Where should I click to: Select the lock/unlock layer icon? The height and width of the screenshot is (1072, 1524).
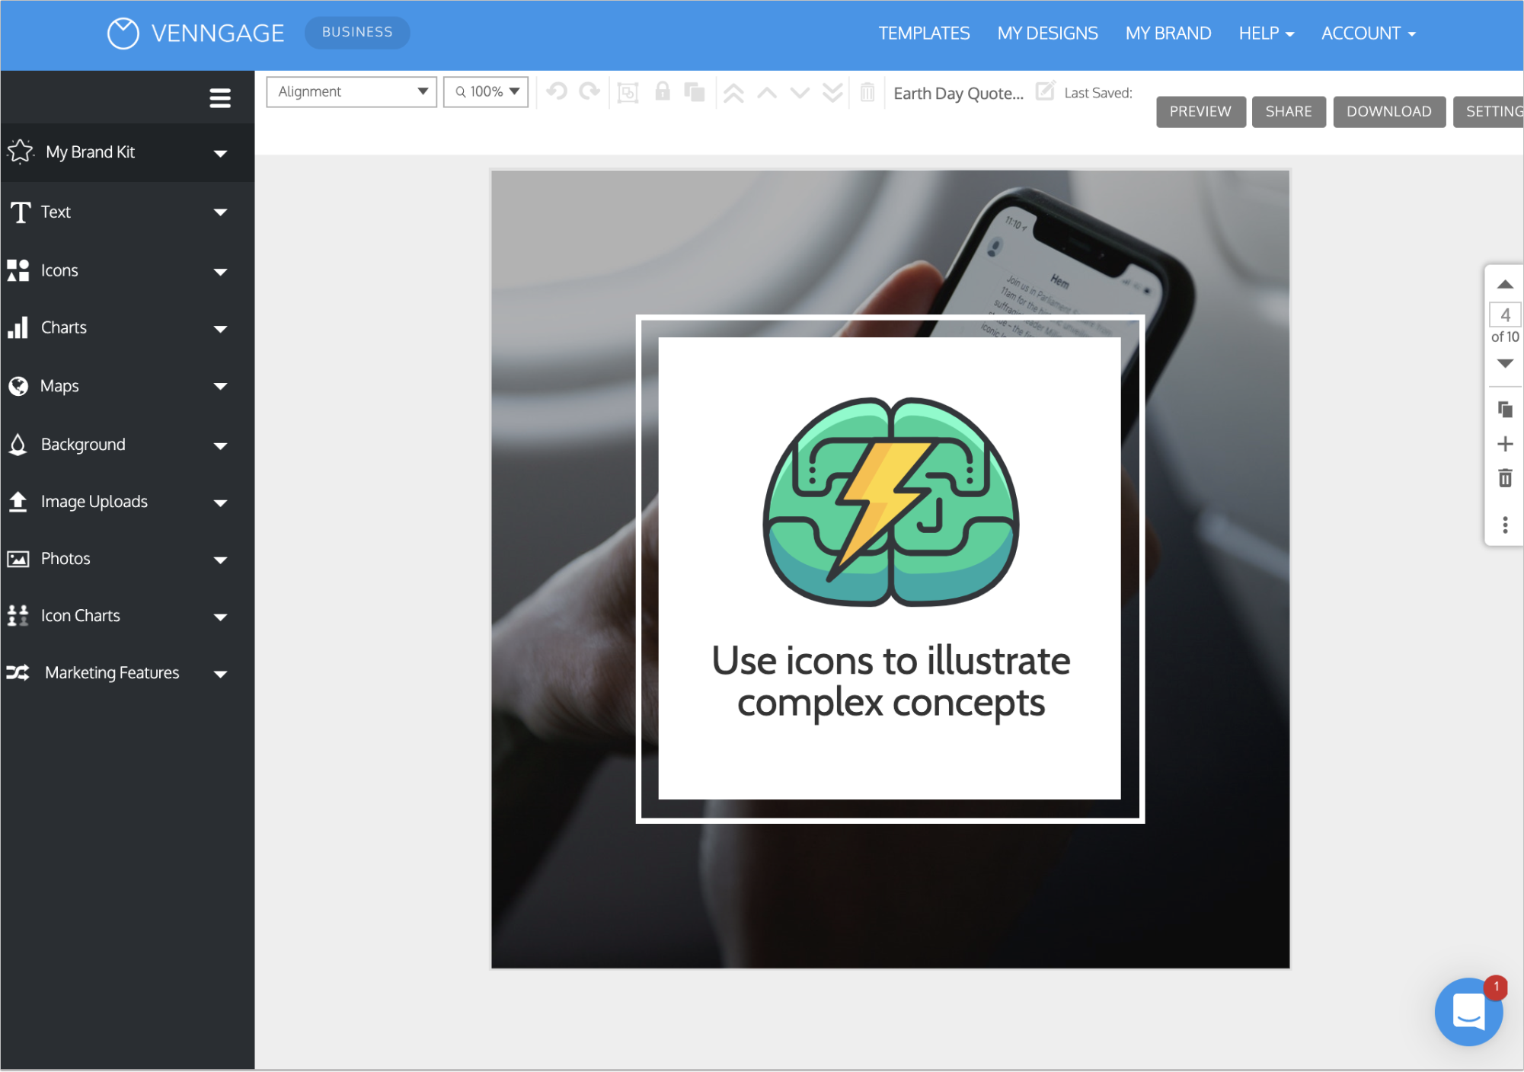click(662, 91)
